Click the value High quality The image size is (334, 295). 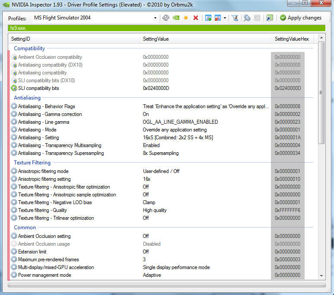tap(155, 210)
